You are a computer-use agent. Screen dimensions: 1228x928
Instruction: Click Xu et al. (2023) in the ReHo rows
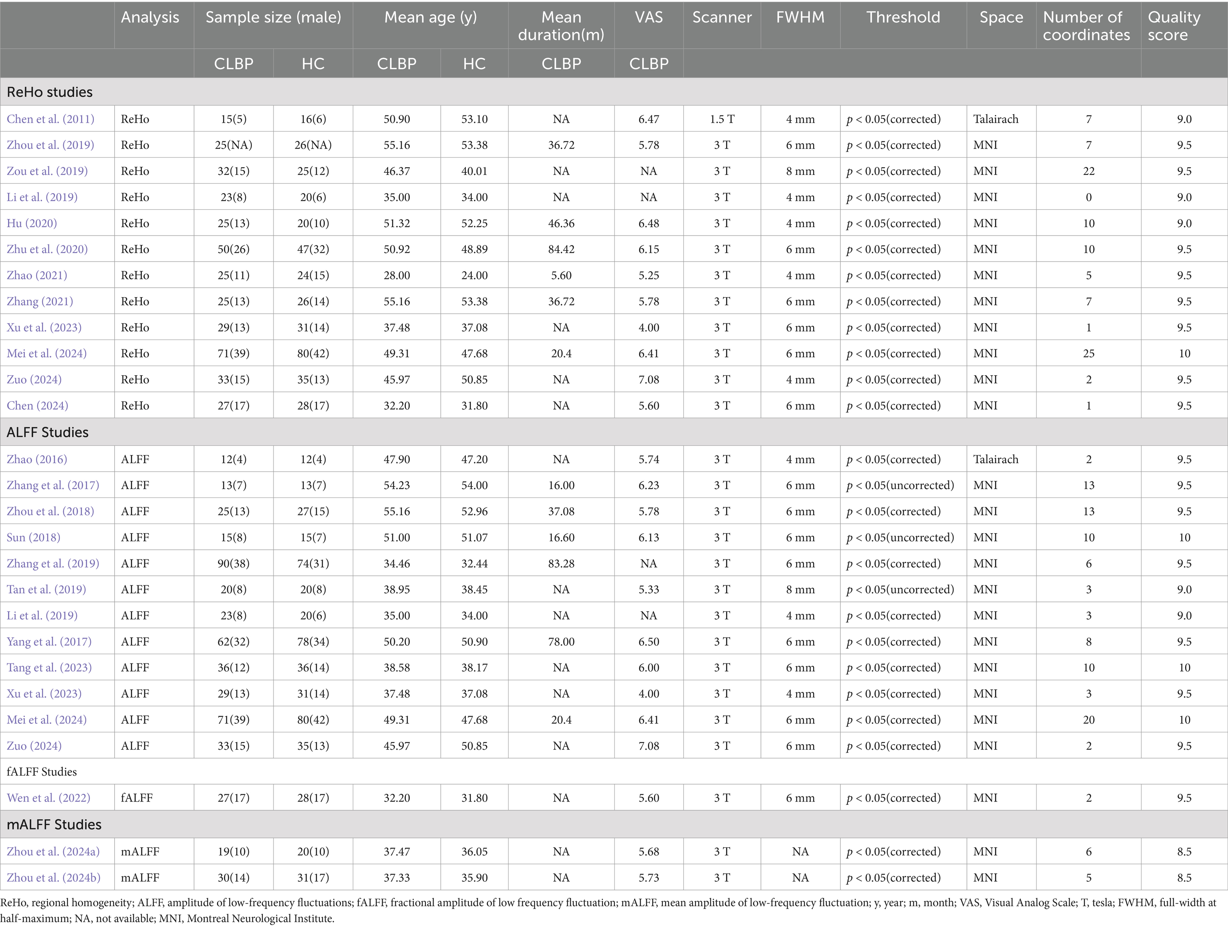tap(44, 327)
